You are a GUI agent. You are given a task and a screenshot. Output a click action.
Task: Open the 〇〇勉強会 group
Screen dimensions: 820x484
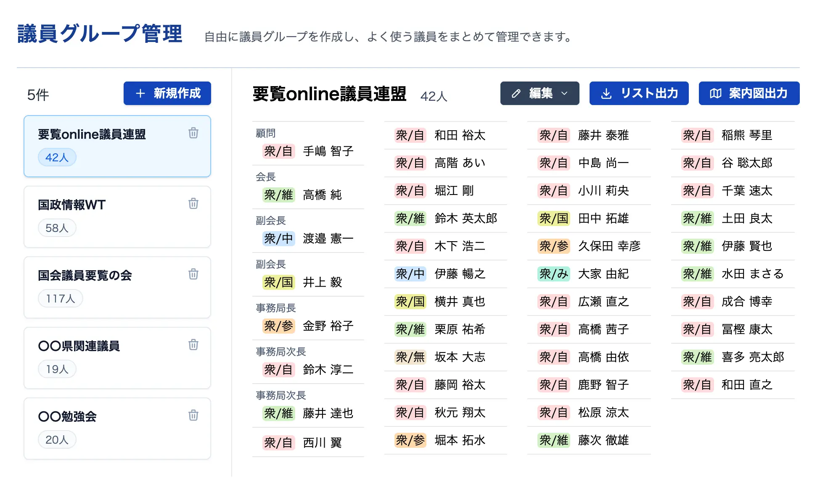pos(117,429)
